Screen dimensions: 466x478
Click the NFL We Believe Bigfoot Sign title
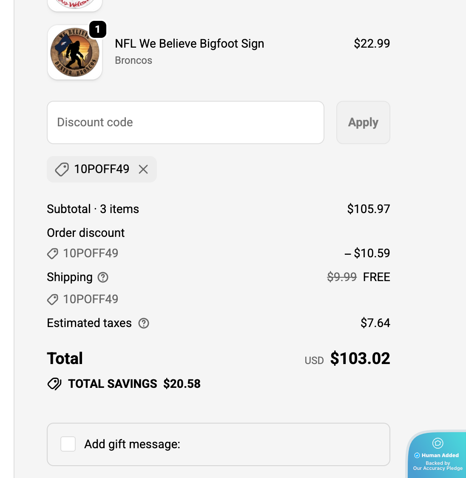coord(189,43)
